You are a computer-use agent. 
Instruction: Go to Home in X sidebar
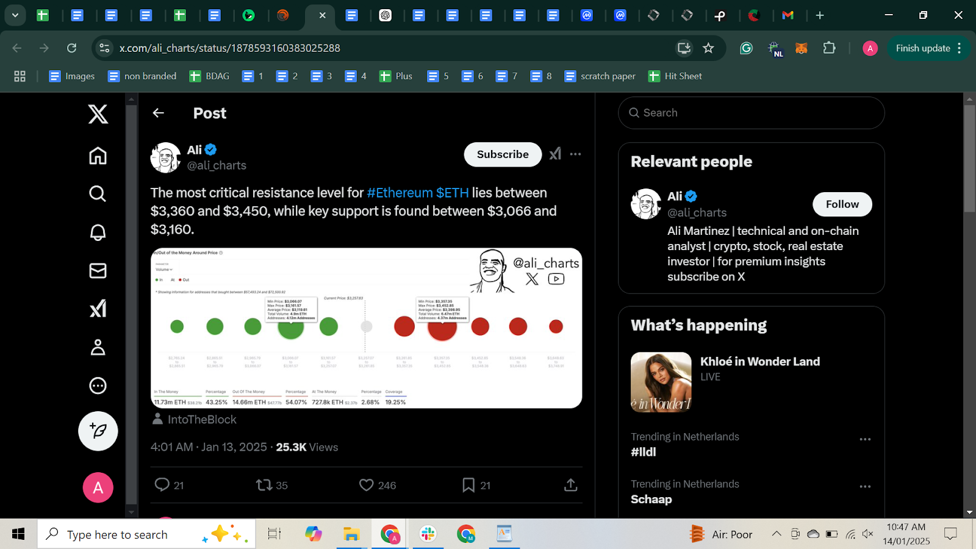98,156
